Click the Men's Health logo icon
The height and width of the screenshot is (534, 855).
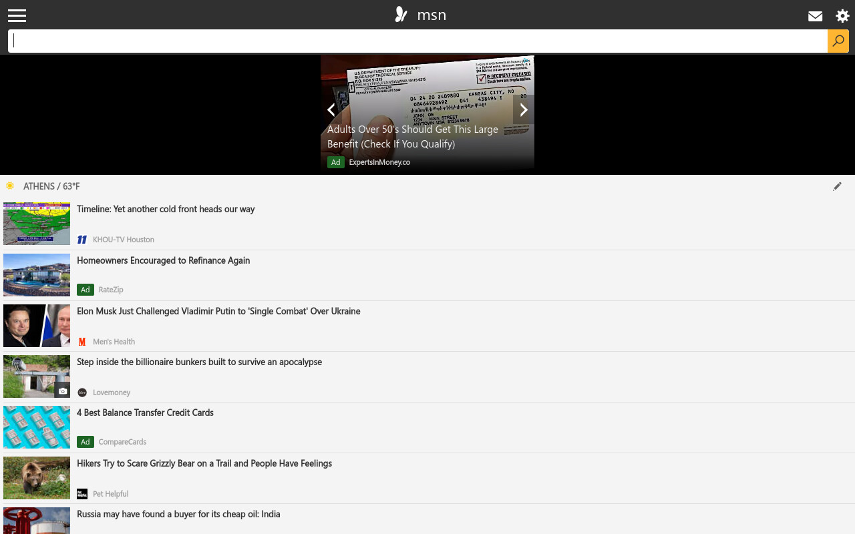pos(82,342)
